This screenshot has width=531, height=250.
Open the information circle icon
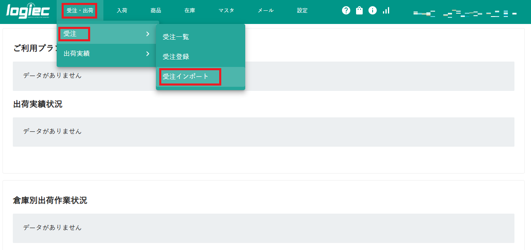click(373, 10)
